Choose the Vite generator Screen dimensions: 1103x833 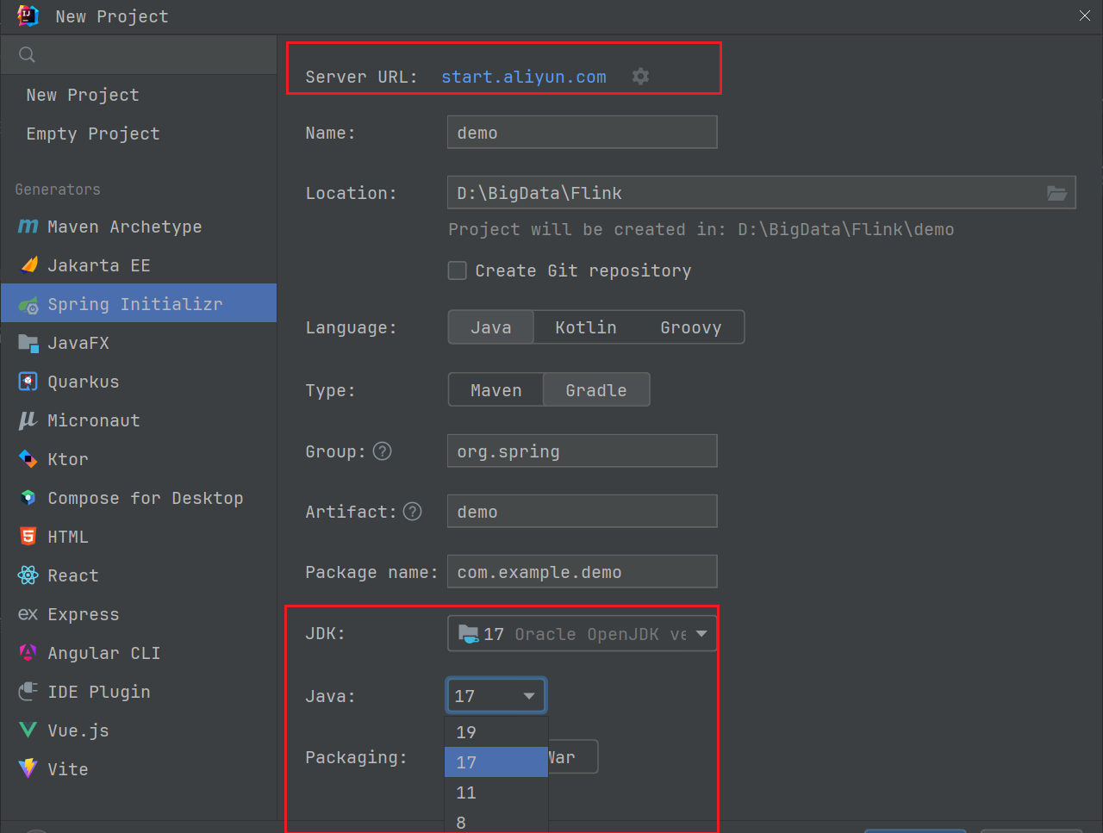click(x=139, y=769)
